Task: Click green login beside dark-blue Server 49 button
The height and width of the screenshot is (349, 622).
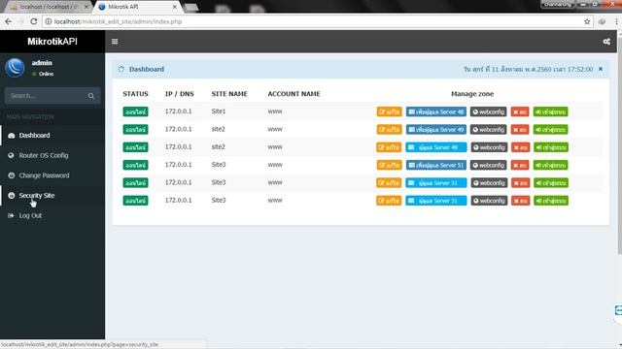Action: (551, 130)
